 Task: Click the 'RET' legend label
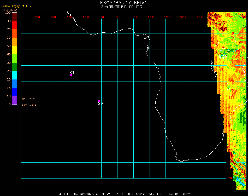[x=24, y=105]
